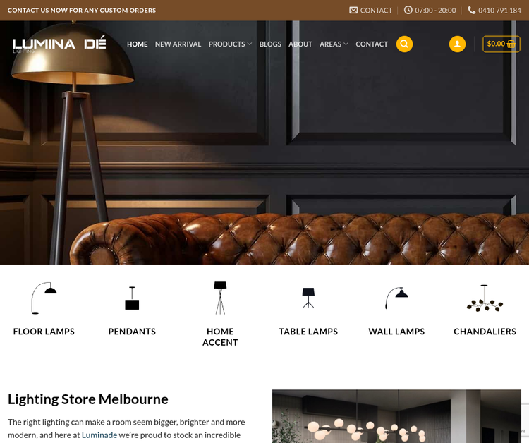Call phone number 0410 791 184
The width and height of the screenshot is (529, 443).
[494, 11]
